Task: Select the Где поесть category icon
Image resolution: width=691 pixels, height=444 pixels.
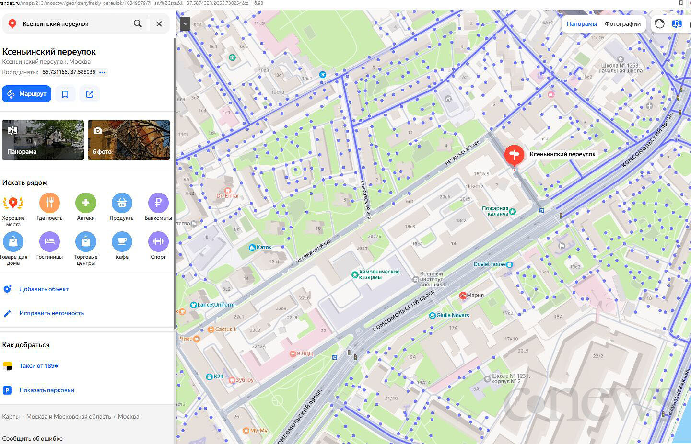Action: 49,203
